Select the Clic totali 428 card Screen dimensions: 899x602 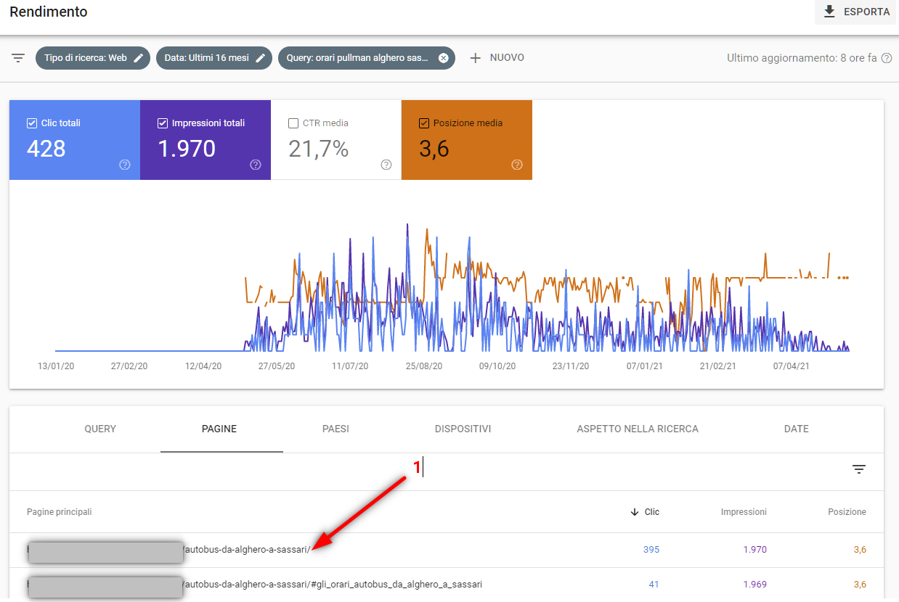[75, 140]
